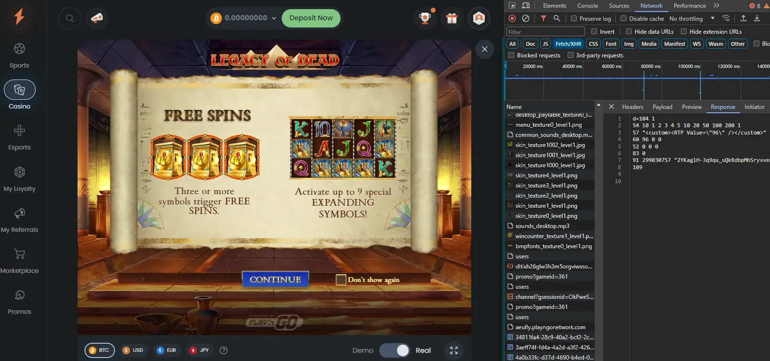Screen dimensions: 770x361
Task: Click the DevTools errors counter badge
Action: (x=755, y=6)
